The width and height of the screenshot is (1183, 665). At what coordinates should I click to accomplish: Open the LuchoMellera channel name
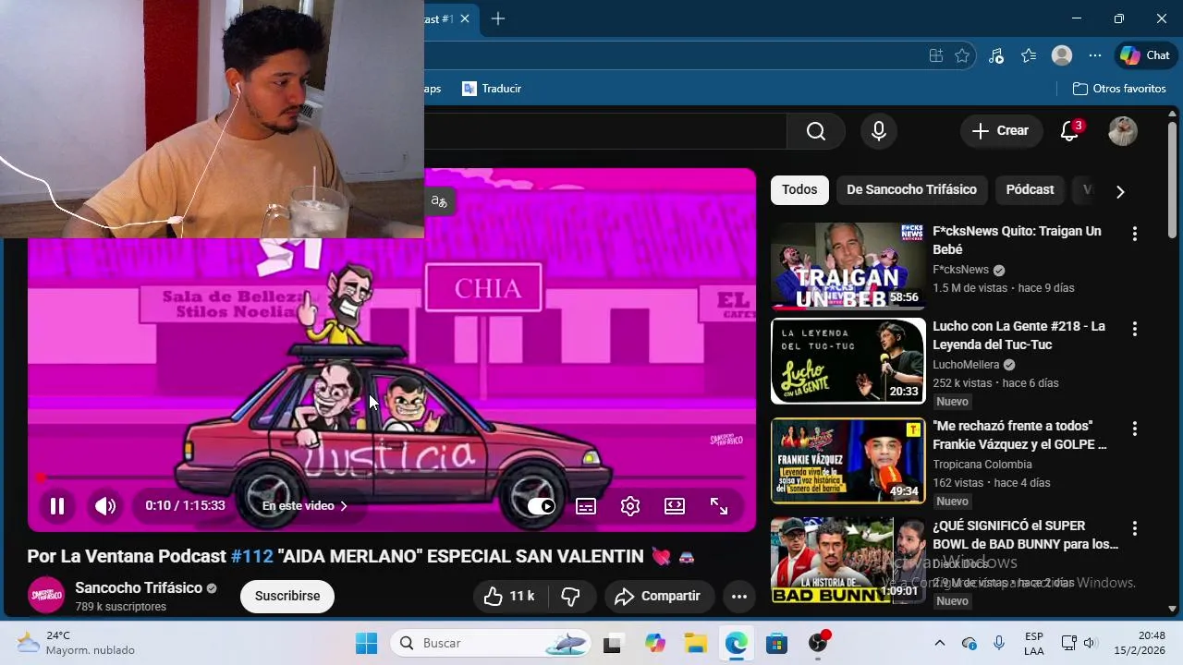pos(966,365)
